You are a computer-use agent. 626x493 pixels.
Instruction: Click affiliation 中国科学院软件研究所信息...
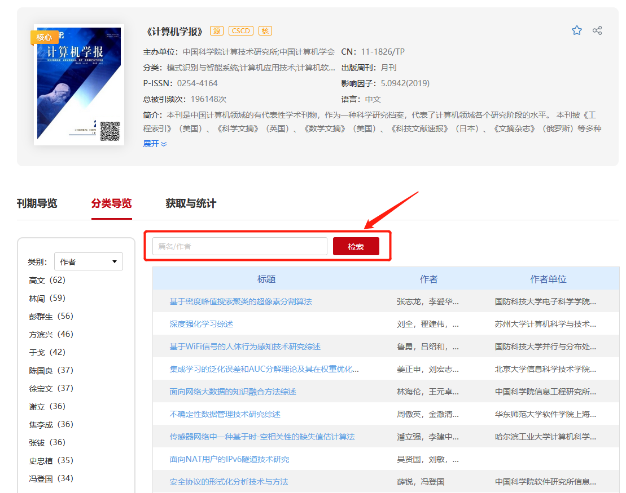[545, 482]
